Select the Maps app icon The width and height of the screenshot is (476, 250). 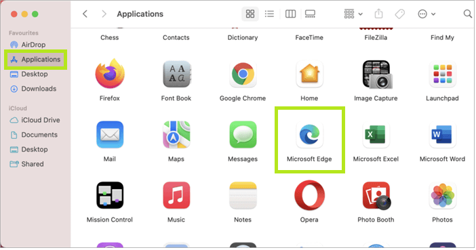tap(176, 135)
